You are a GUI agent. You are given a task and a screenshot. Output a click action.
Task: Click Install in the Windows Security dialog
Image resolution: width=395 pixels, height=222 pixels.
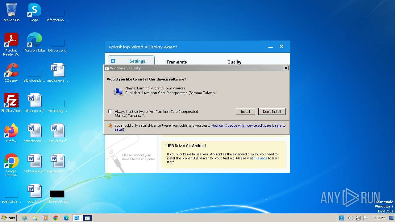[245, 112]
